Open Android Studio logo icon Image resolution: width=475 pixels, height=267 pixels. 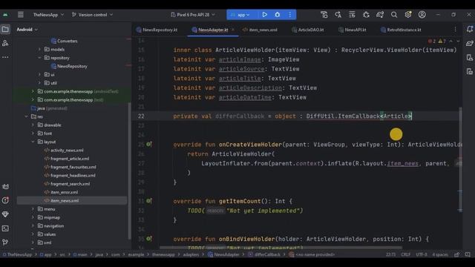coord(5,15)
